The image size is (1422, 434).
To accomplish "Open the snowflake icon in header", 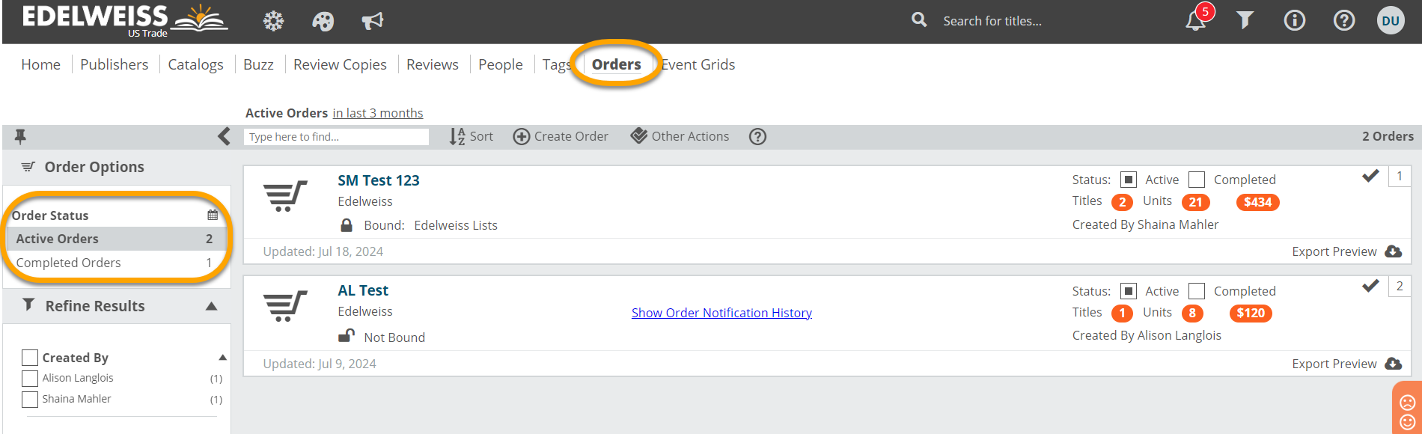I will coord(274,21).
